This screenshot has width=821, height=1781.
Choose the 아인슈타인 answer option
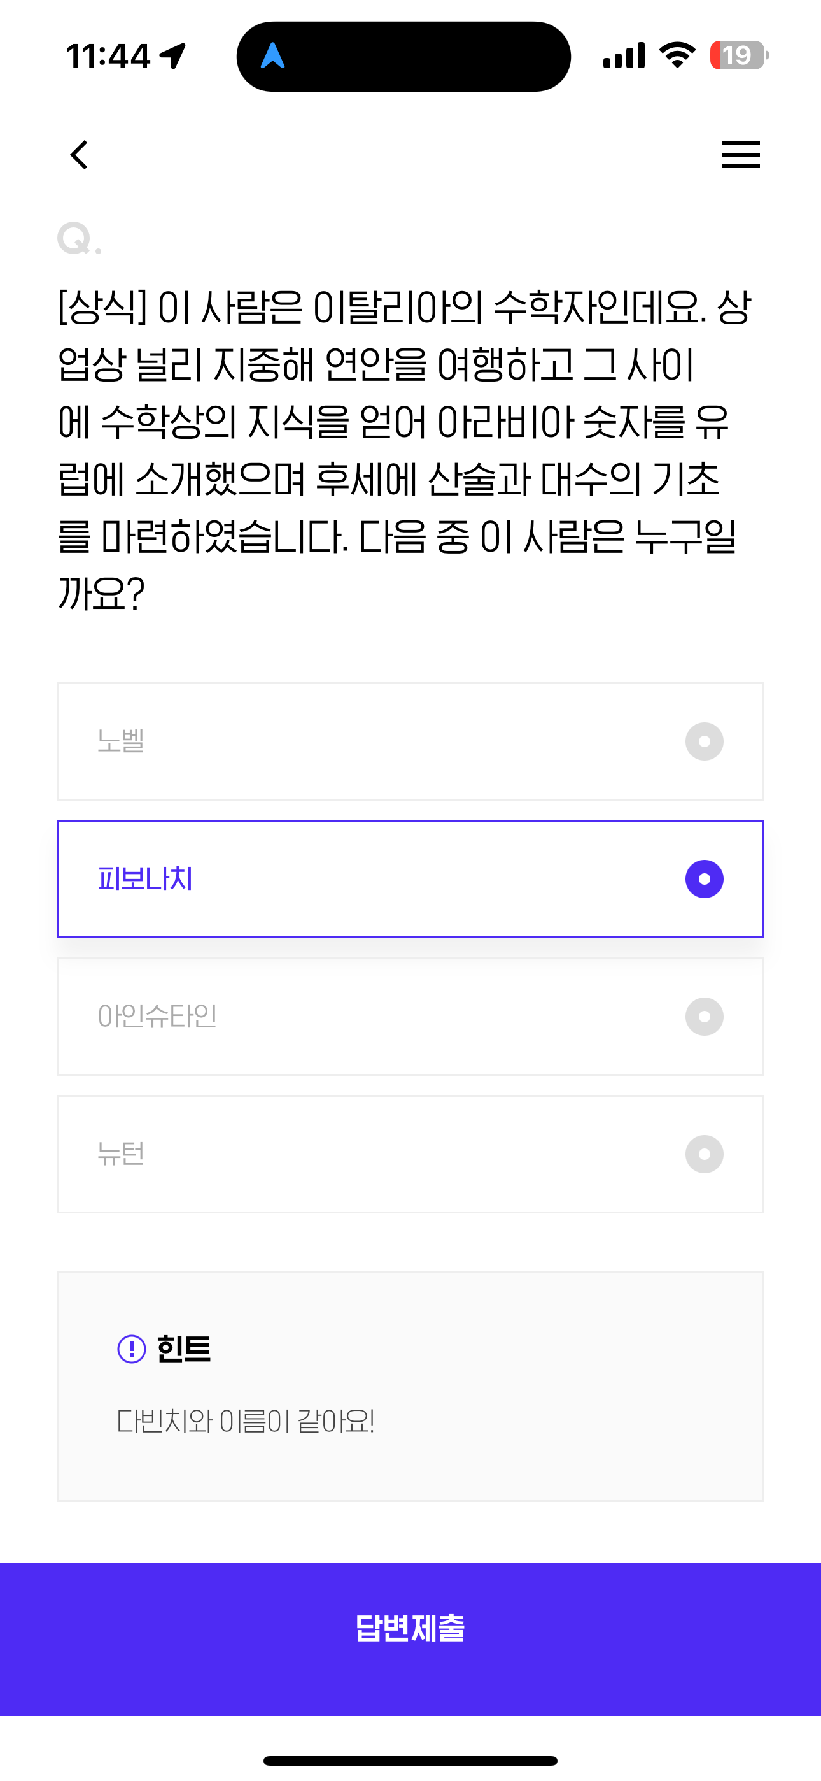coord(410,1017)
